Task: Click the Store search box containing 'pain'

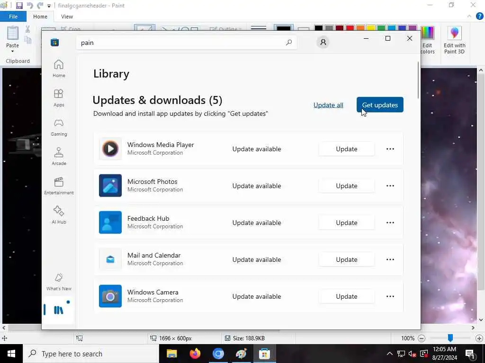Action: pos(187,43)
